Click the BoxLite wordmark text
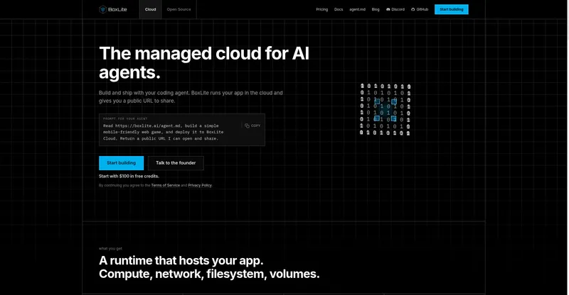This screenshot has width=569, height=295. coord(117,9)
